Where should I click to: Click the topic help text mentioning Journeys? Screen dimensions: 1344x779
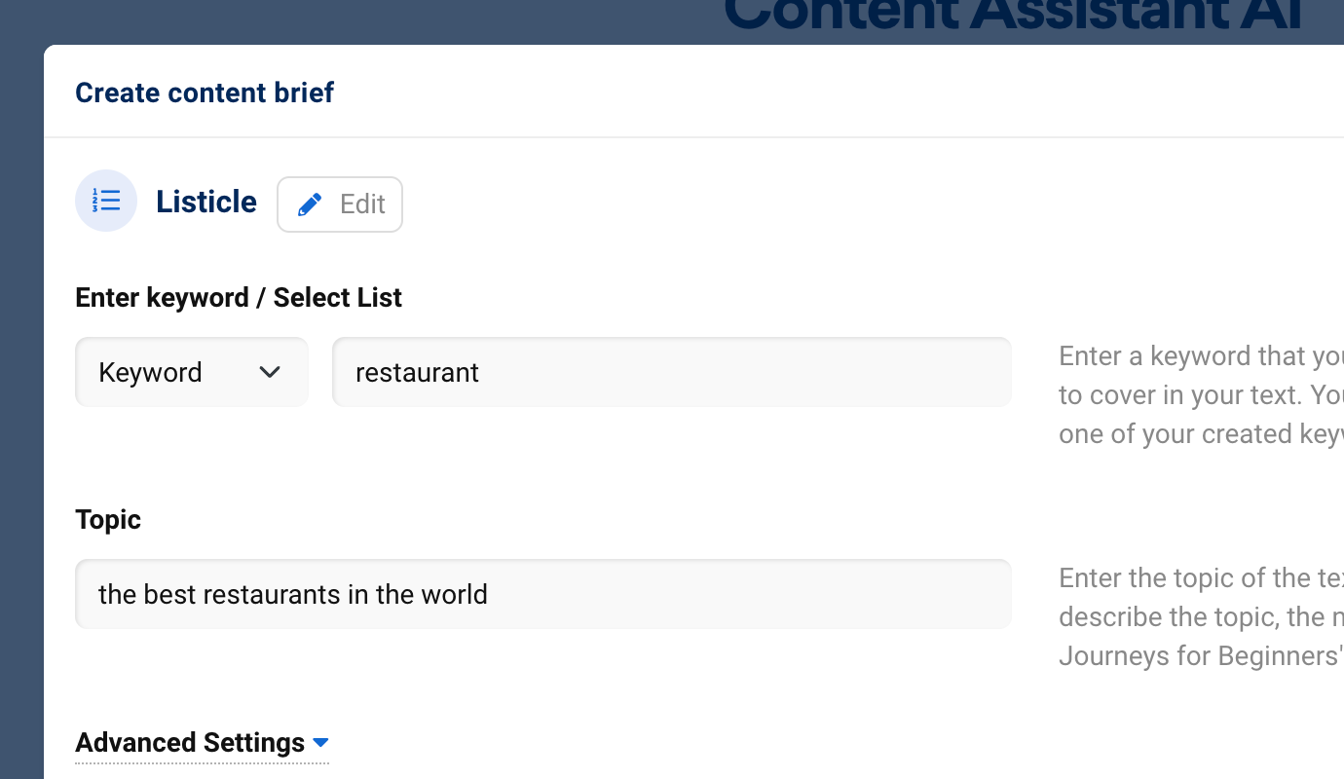(1201, 616)
